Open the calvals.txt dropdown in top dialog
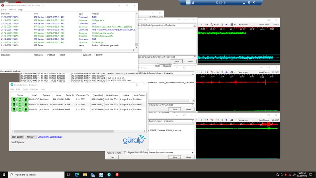 pos(195,25)
